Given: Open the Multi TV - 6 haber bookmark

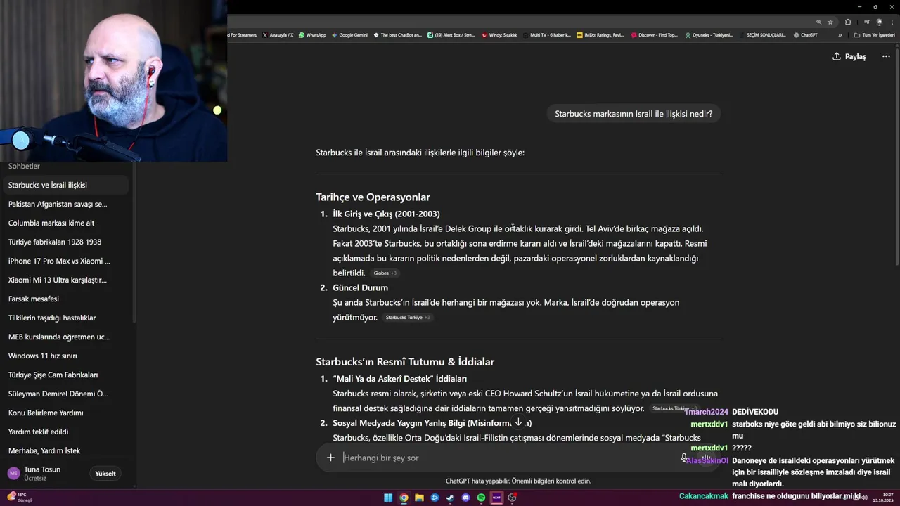Looking at the screenshot, I should coord(546,34).
